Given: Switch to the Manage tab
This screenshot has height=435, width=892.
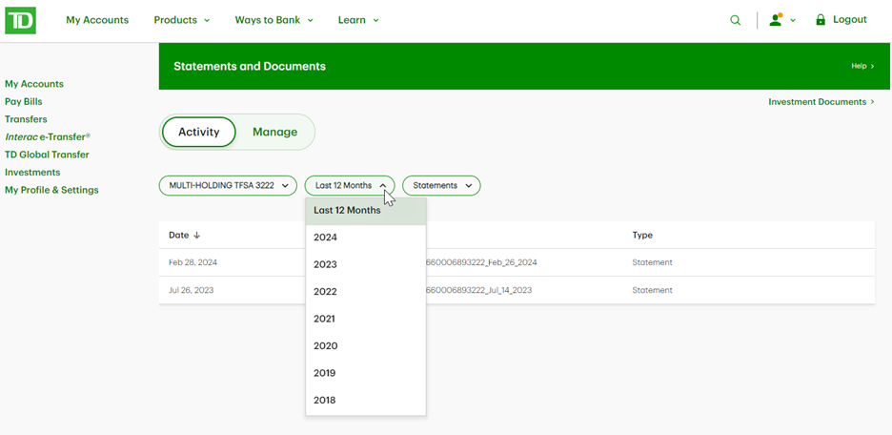Looking at the screenshot, I should pyautogui.click(x=274, y=132).
